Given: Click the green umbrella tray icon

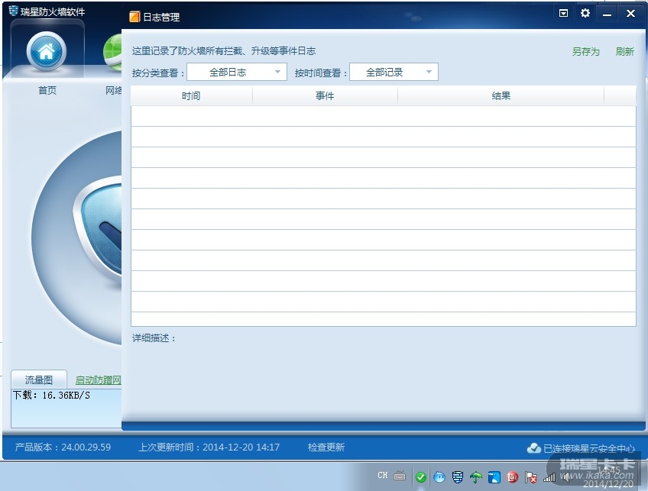Looking at the screenshot, I should pos(475,477).
